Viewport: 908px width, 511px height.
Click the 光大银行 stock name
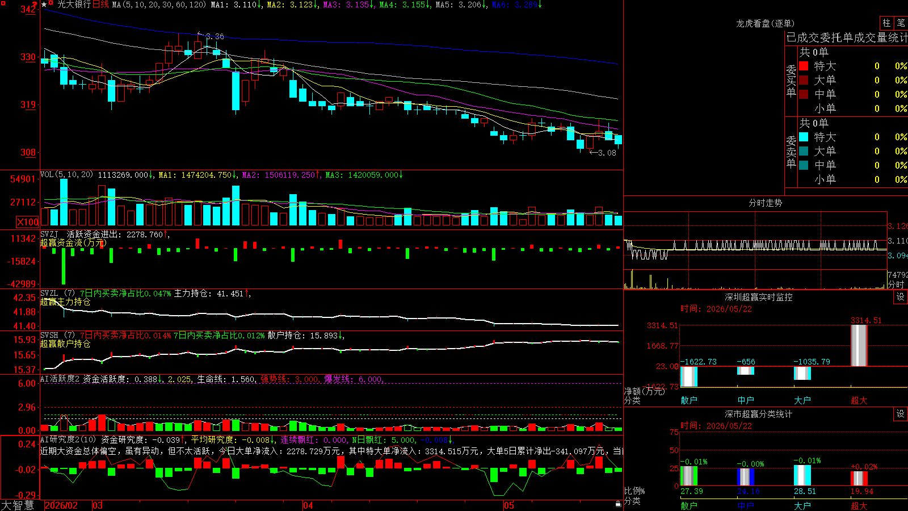click(x=74, y=5)
